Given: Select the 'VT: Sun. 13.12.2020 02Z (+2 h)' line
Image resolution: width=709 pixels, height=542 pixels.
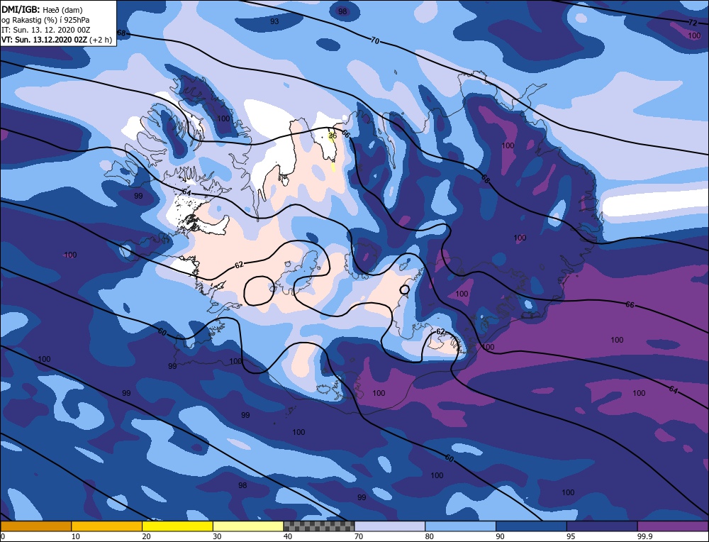Looking at the screenshot, I should [57, 40].
